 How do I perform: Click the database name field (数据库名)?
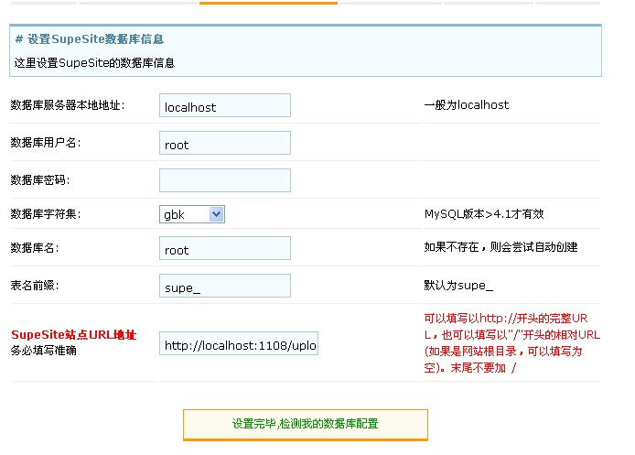225,248
